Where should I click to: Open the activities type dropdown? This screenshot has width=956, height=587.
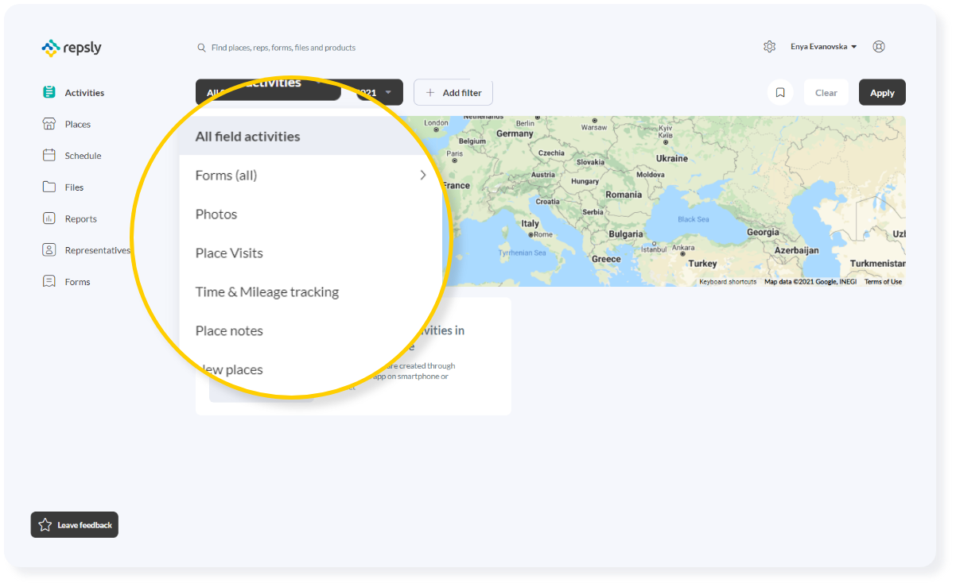pyautogui.click(x=268, y=92)
